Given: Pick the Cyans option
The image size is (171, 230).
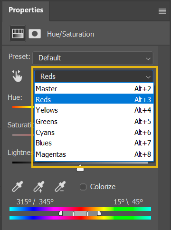Looking at the screenshot, I should (x=94, y=133).
